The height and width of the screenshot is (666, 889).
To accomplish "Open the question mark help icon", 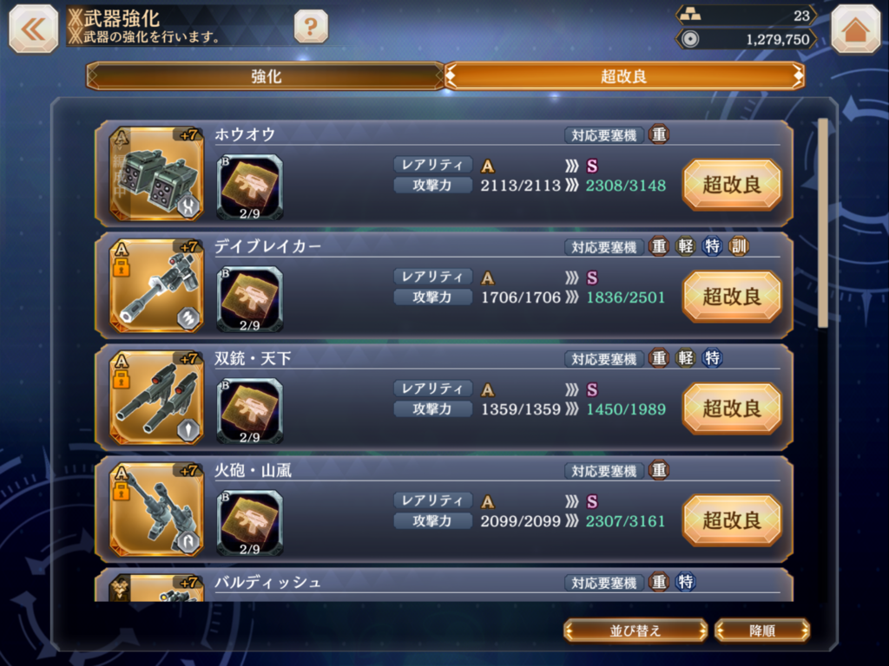I will (311, 27).
